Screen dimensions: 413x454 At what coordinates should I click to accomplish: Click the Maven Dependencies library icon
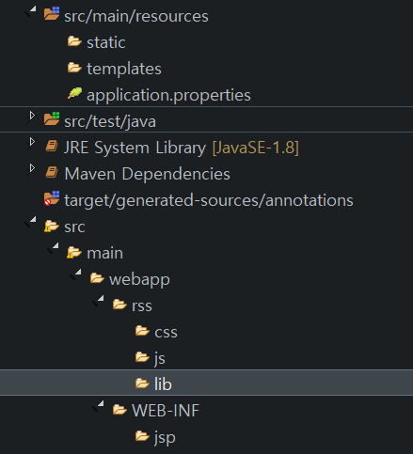click(52, 172)
